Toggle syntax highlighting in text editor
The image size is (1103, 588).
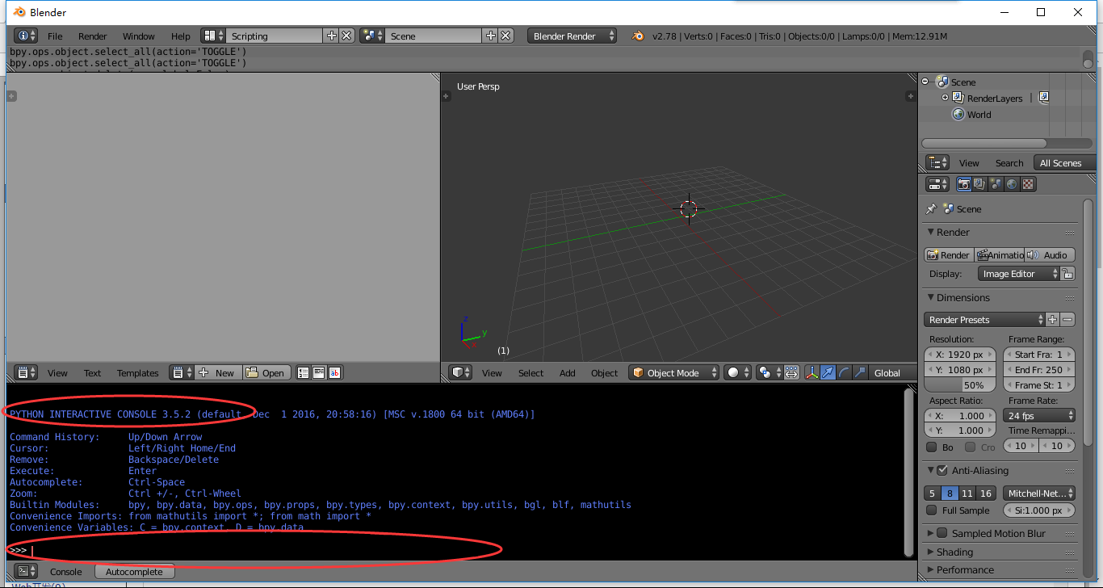tap(334, 372)
